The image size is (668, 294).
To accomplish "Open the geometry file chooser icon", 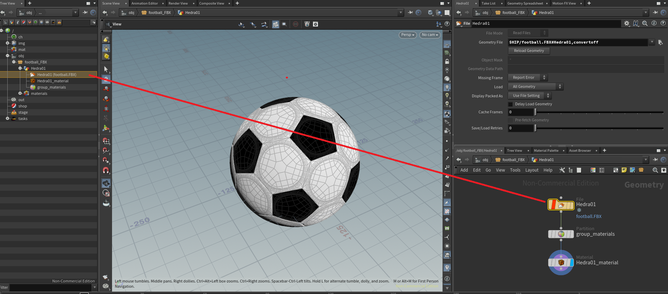I will (660, 42).
